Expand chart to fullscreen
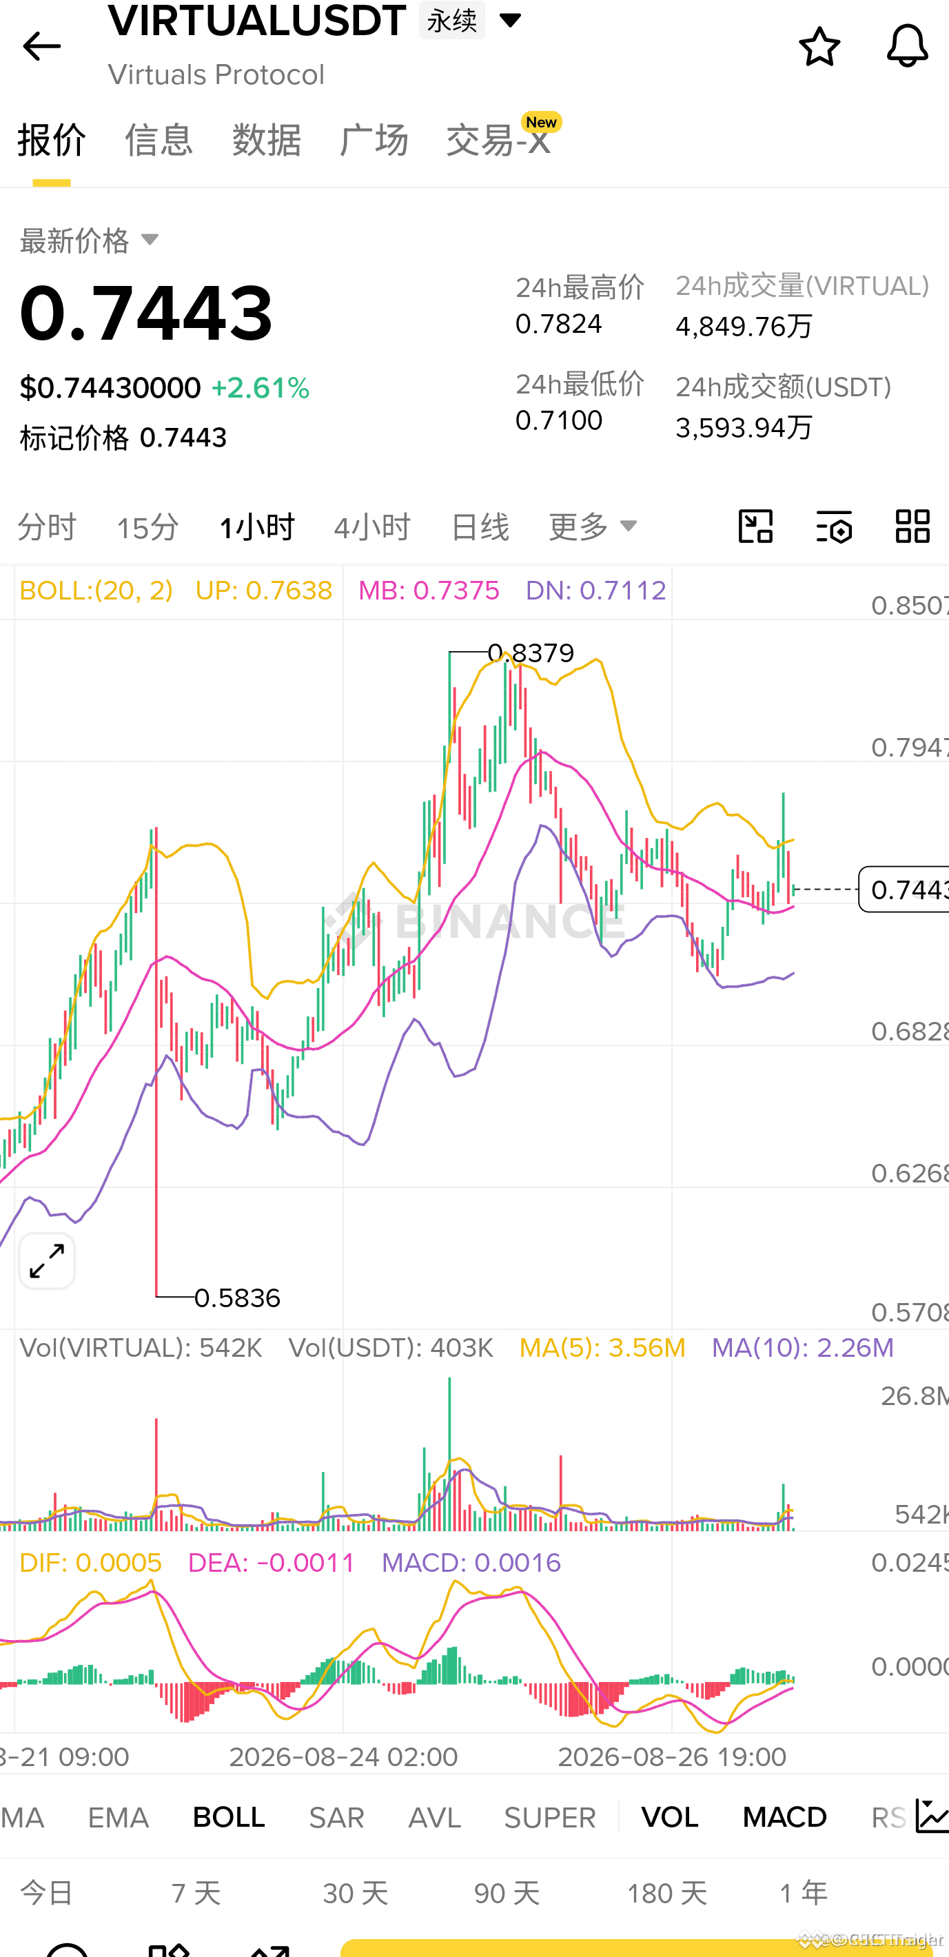Screen dimensions: 949x1957 46,1261
